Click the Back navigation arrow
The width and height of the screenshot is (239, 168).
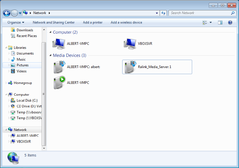coord(7,13)
